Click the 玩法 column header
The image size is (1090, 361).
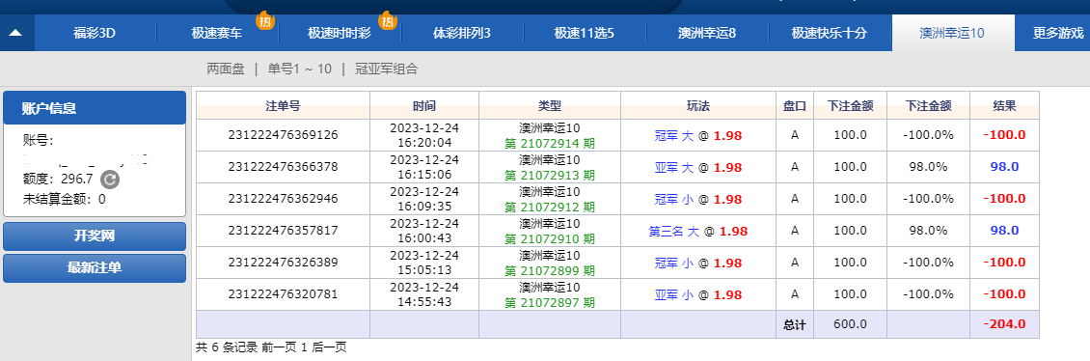[x=698, y=106]
